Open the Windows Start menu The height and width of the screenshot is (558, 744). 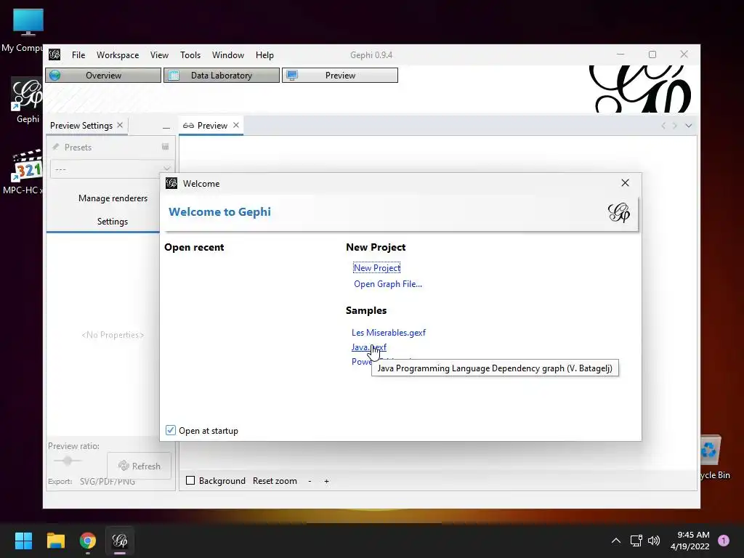[x=23, y=540]
